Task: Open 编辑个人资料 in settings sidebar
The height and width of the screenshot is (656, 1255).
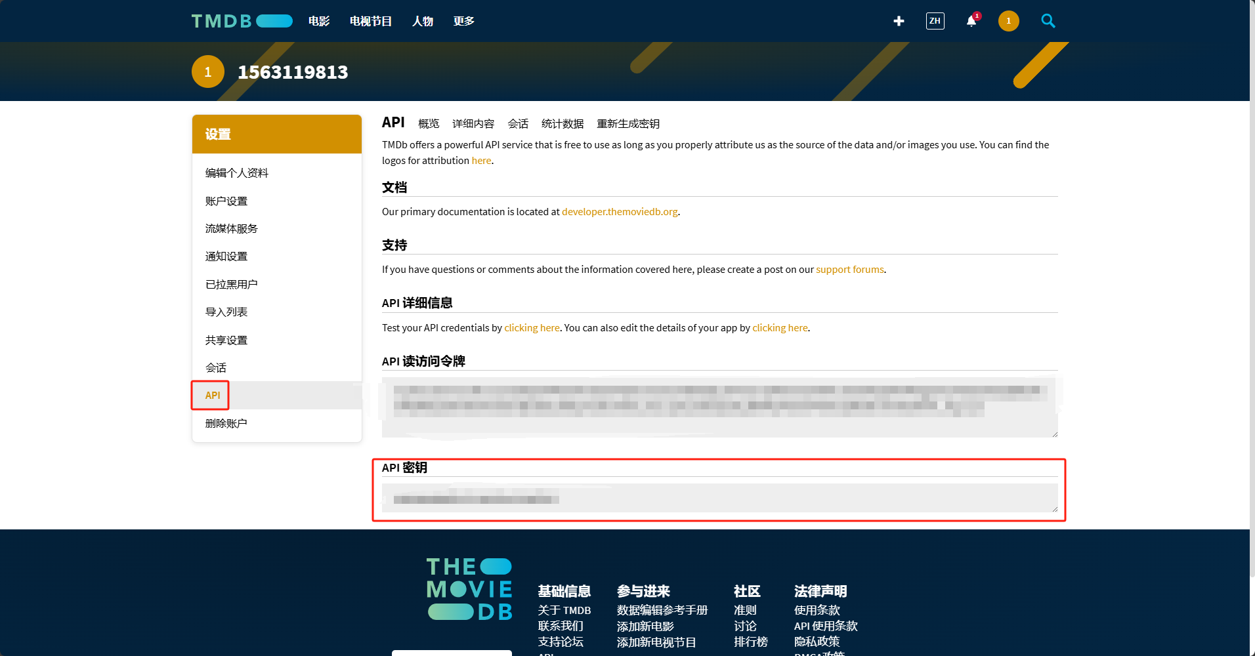Action: tap(237, 173)
